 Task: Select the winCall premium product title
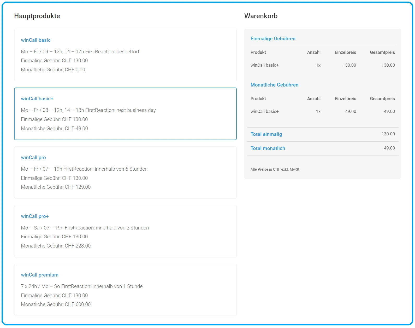(40, 275)
